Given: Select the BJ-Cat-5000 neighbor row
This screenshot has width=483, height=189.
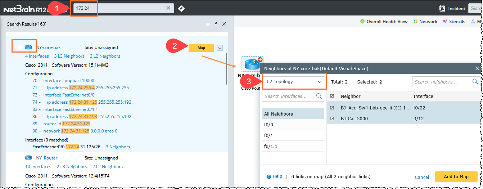Looking at the screenshot, I should click(x=404, y=118).
